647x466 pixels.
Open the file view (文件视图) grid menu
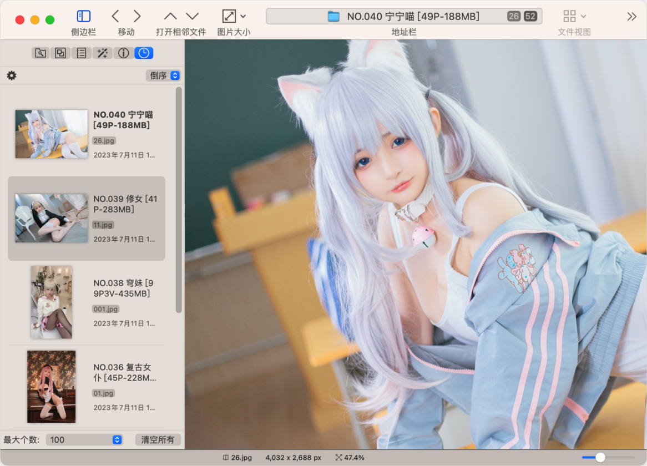tap(574, 17)
